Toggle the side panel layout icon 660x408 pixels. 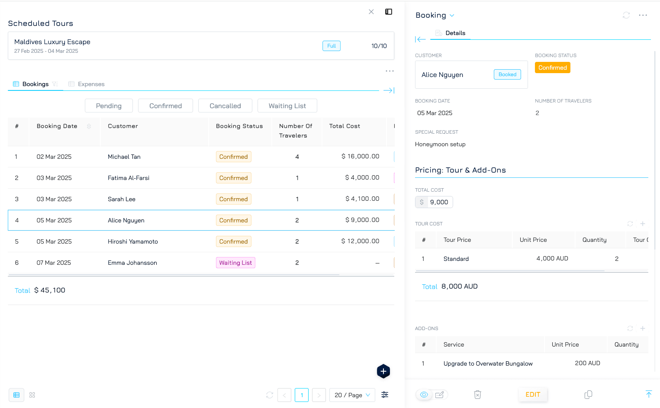click(x=389, y=12)
